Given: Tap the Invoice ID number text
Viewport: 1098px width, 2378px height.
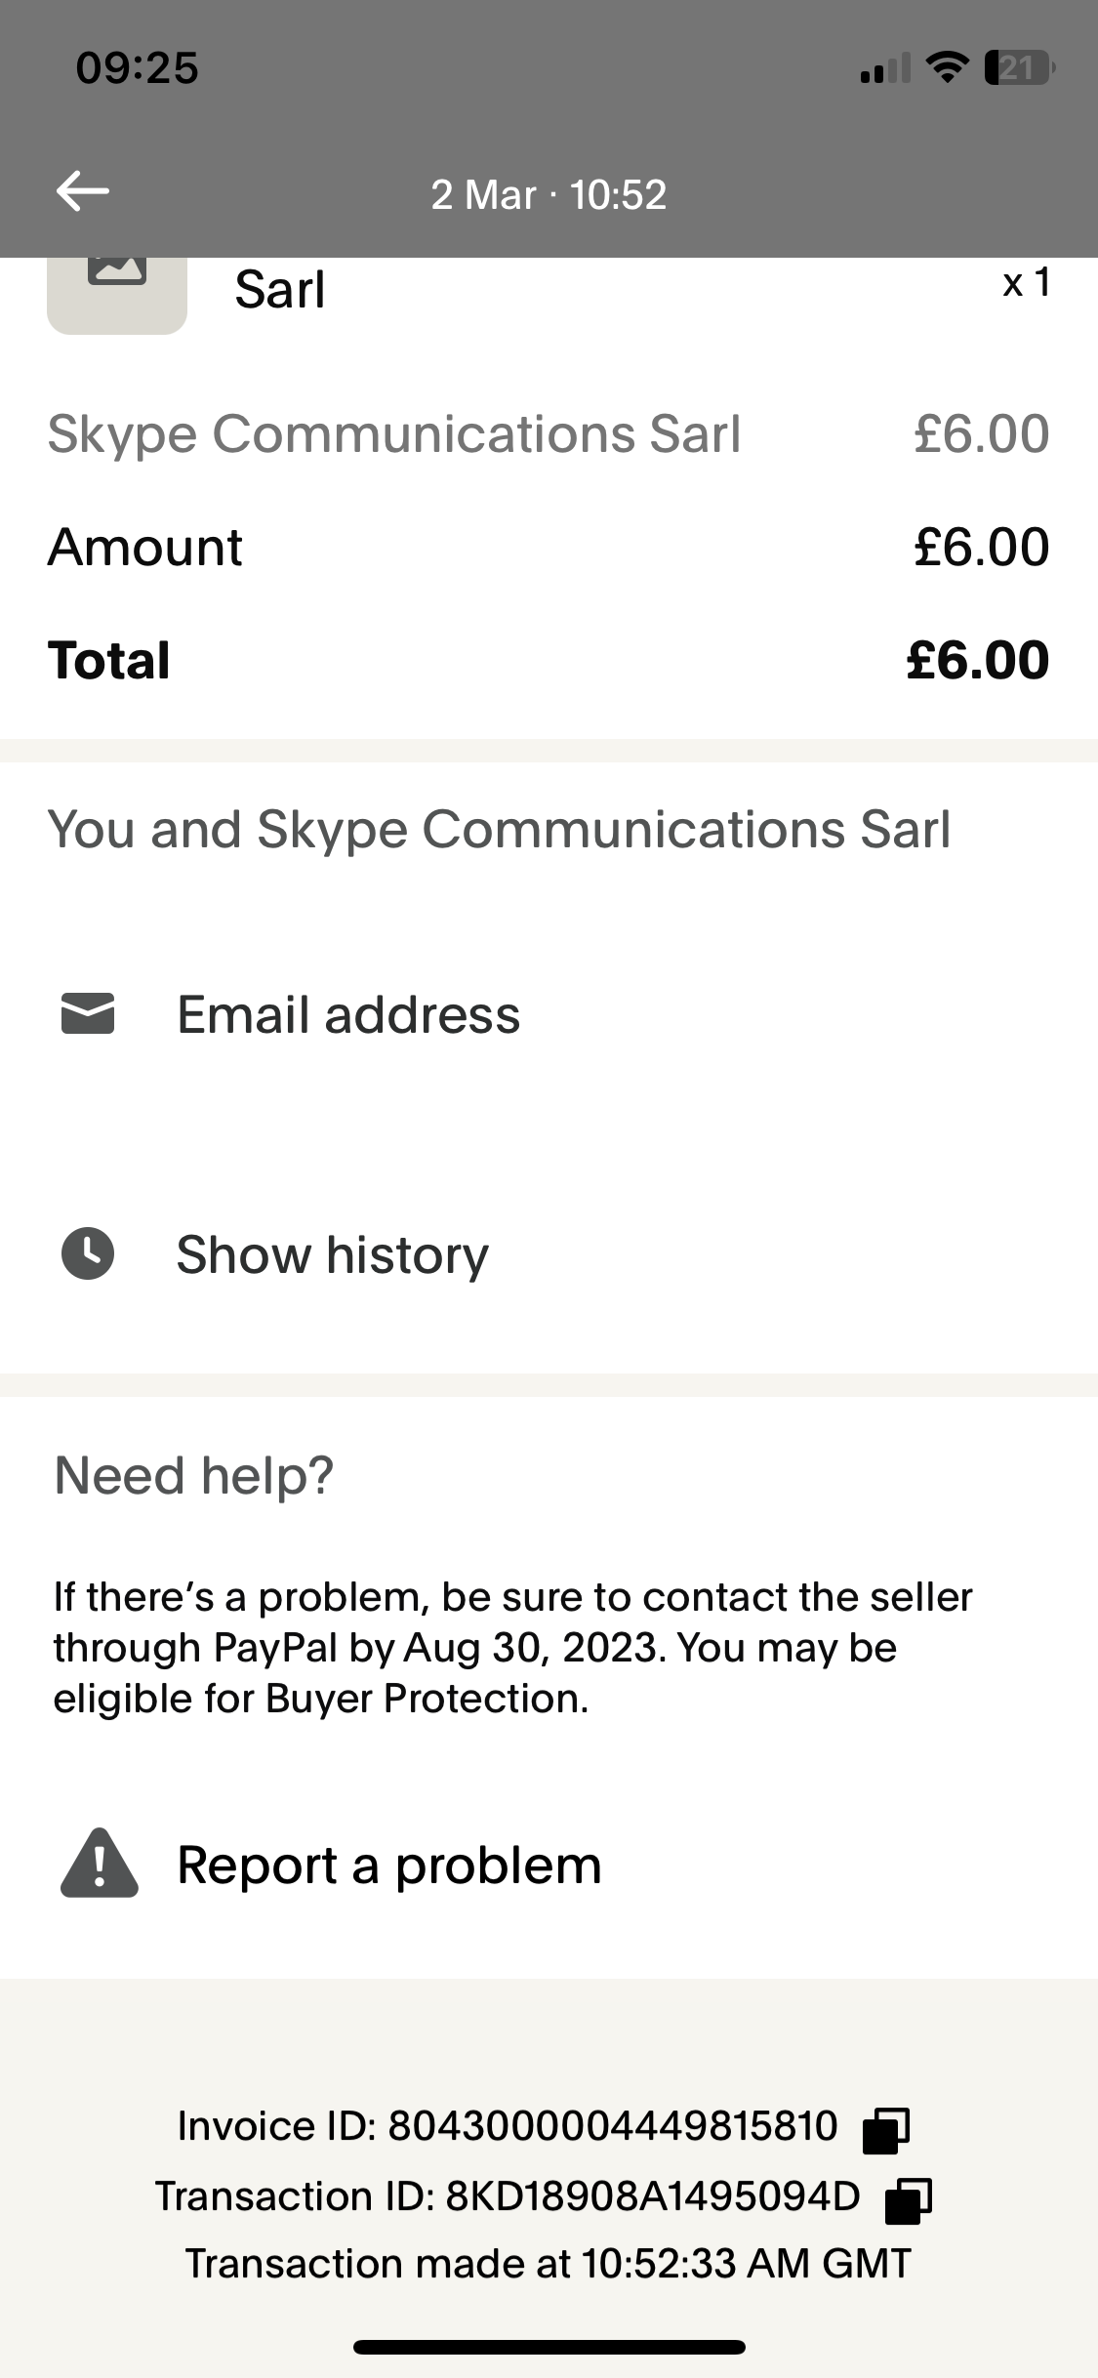Looking at the screenshot, I should coord(613,2126).
